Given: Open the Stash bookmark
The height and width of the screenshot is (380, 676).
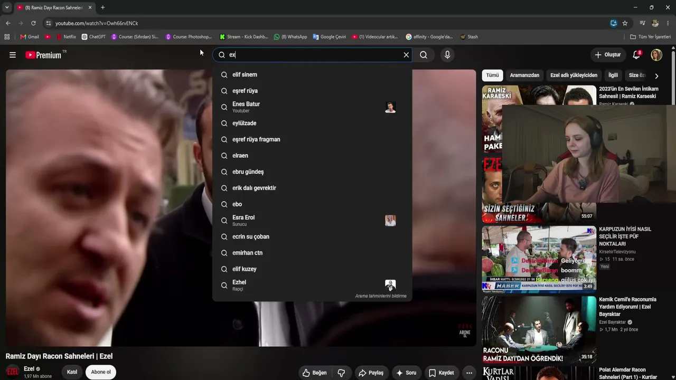Looking at the screenshot, I should click(469, 37).
